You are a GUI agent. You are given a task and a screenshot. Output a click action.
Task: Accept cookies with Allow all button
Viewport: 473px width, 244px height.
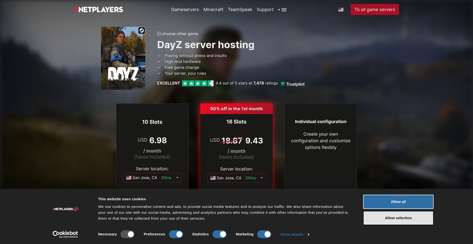(x=398, y=202)
